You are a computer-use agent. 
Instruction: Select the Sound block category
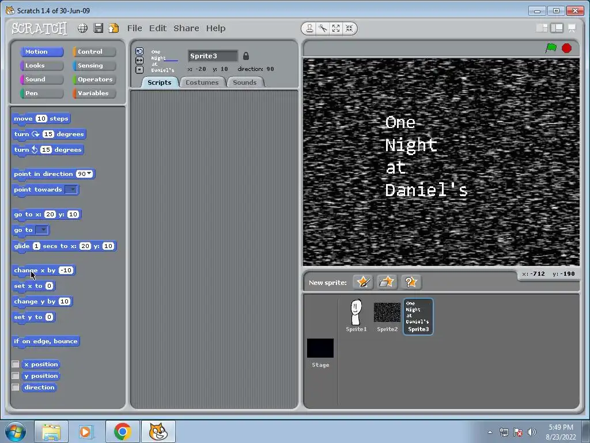pyautogui.click(x=41, y=80)
